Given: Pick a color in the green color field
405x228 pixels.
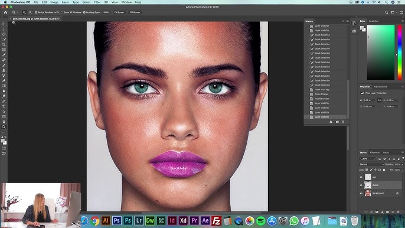Looking at the screenshot, I should click(381, 52).
